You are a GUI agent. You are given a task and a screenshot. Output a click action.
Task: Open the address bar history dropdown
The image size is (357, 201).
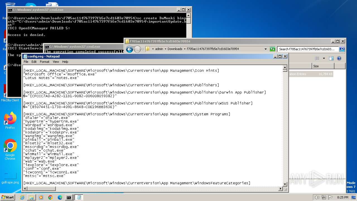point(266,49)
